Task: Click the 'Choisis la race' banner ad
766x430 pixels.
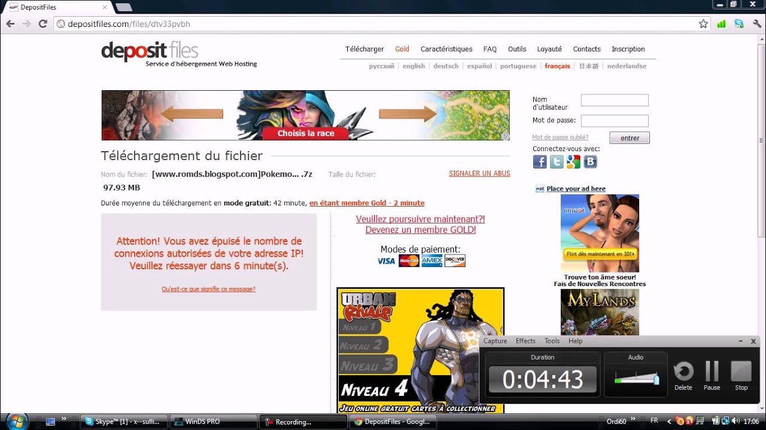Action: click(x=305, y=115)
